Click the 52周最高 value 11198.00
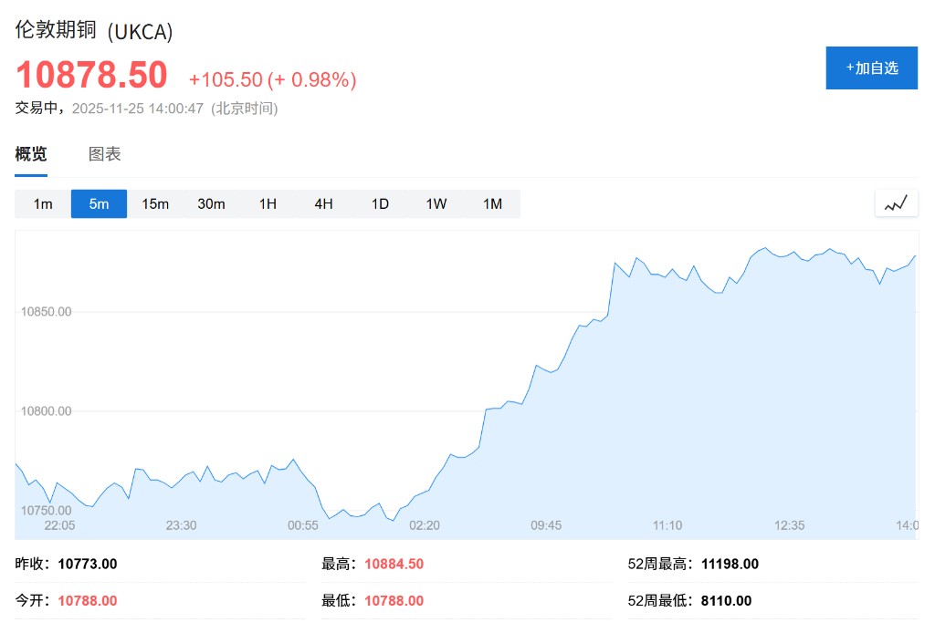Screen dimensions: 935x633 pos(730,564)
